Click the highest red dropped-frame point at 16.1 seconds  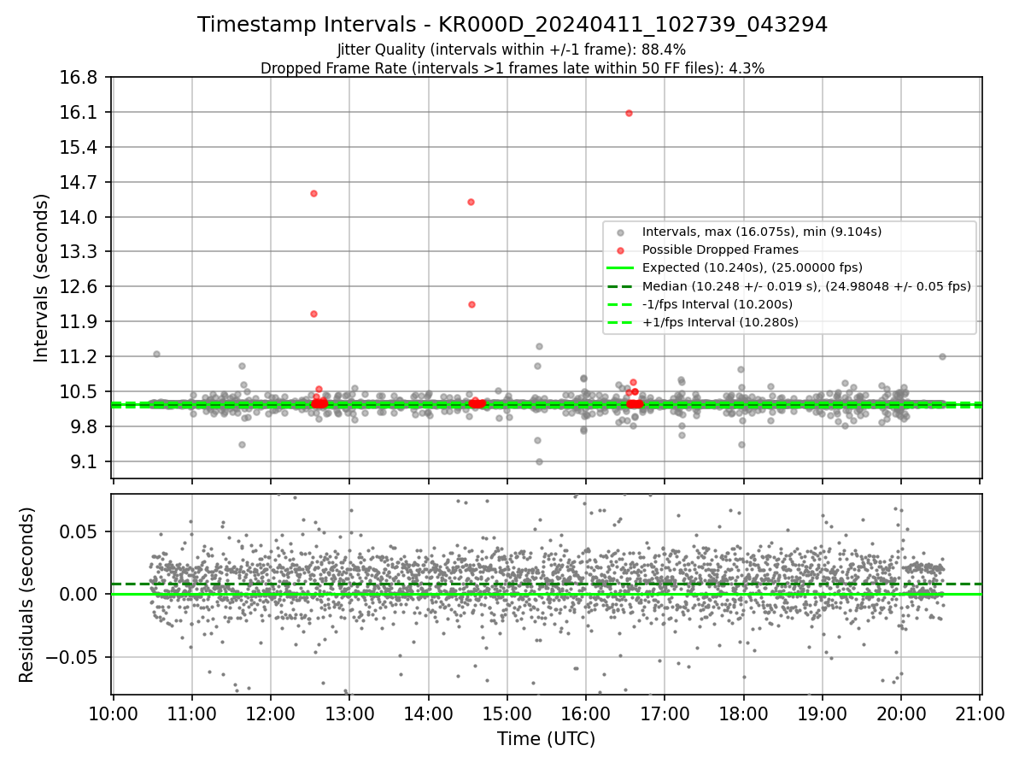[629, 113]
